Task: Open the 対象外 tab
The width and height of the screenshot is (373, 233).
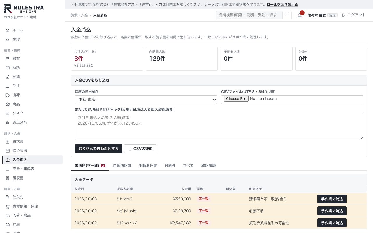Action: point(170,166)
